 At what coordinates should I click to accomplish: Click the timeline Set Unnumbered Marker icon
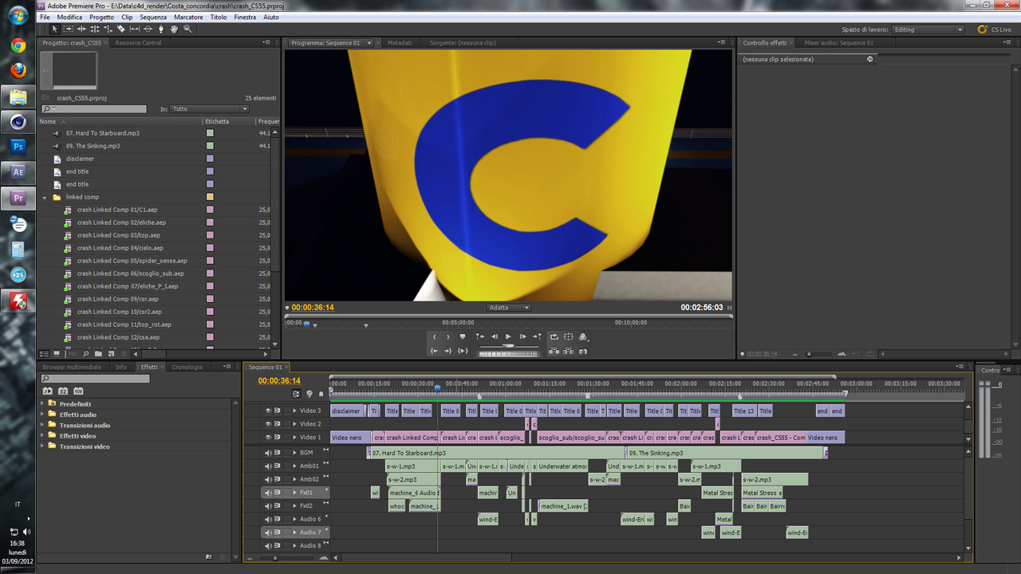pos(321,394)
